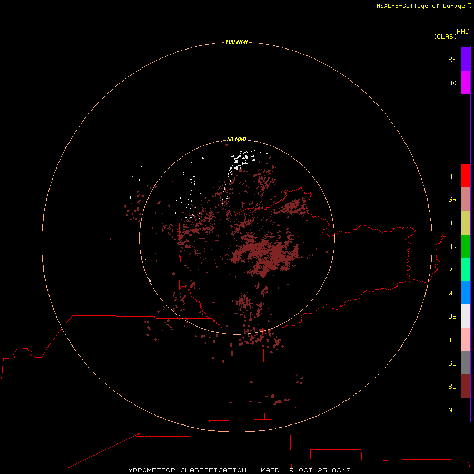
Task: Click the HYDROMETEOR CLASSIFICATION title text
Action: tap(185, 470)
